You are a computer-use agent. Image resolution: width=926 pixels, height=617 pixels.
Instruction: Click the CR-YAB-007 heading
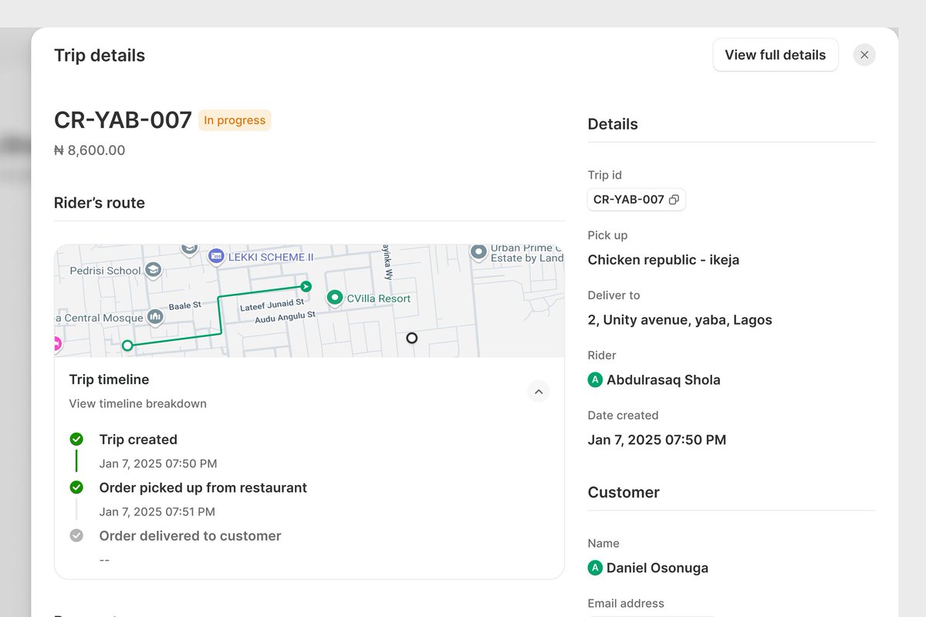[123, 120]
